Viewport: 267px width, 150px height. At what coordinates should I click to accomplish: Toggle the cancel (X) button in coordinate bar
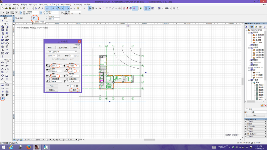pos(3,12)
